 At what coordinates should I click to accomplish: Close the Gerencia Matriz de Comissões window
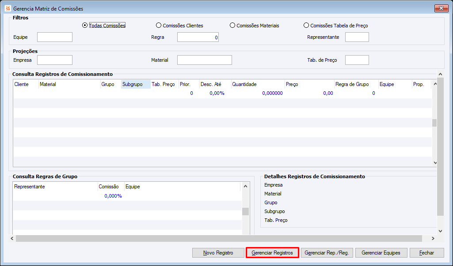coord(441,8)
